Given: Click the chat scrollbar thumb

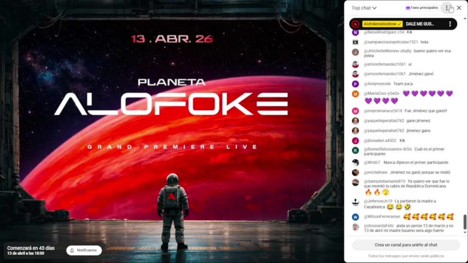Looking at the screenshot, I should 465,221.
